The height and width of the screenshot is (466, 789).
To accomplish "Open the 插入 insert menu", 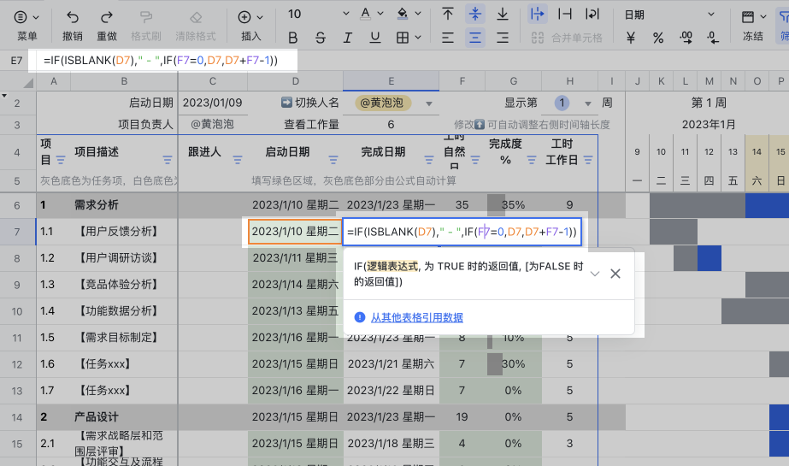I will (x=250, y=25).
